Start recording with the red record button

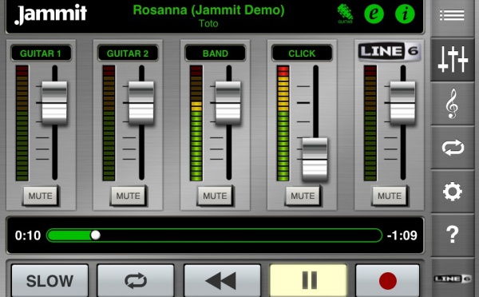[388, 281]
